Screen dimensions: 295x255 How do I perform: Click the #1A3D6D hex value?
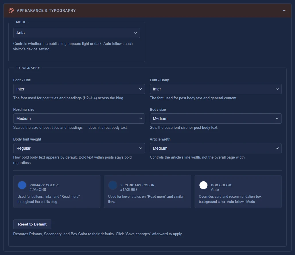pyautogui.click(x=129, y=189)
